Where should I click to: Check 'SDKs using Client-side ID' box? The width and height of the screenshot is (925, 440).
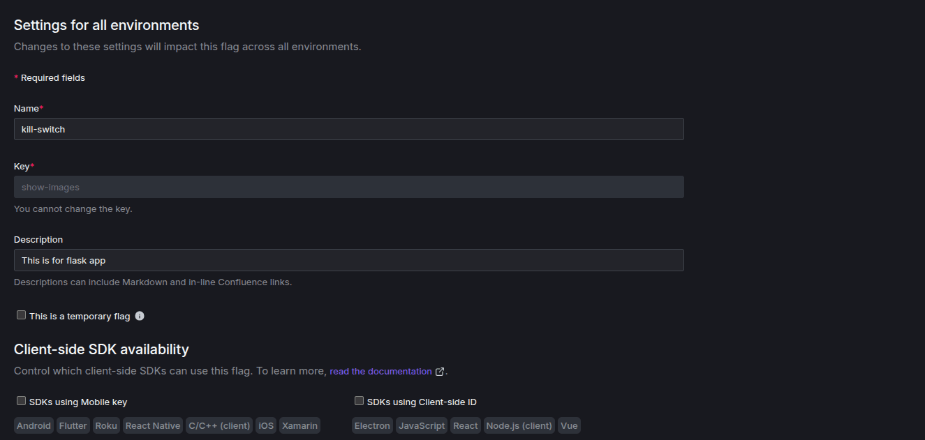click(x=359, y=401)
